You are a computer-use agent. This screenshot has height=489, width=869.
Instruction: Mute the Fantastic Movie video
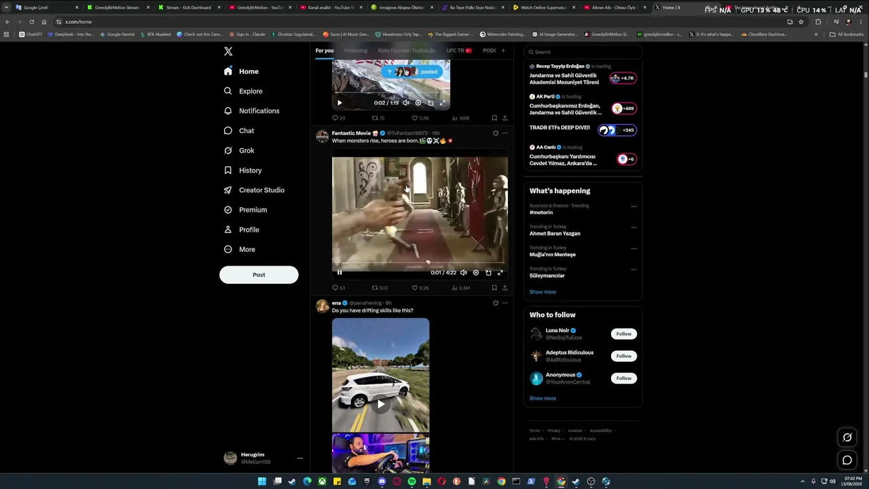tap(464, 272)
